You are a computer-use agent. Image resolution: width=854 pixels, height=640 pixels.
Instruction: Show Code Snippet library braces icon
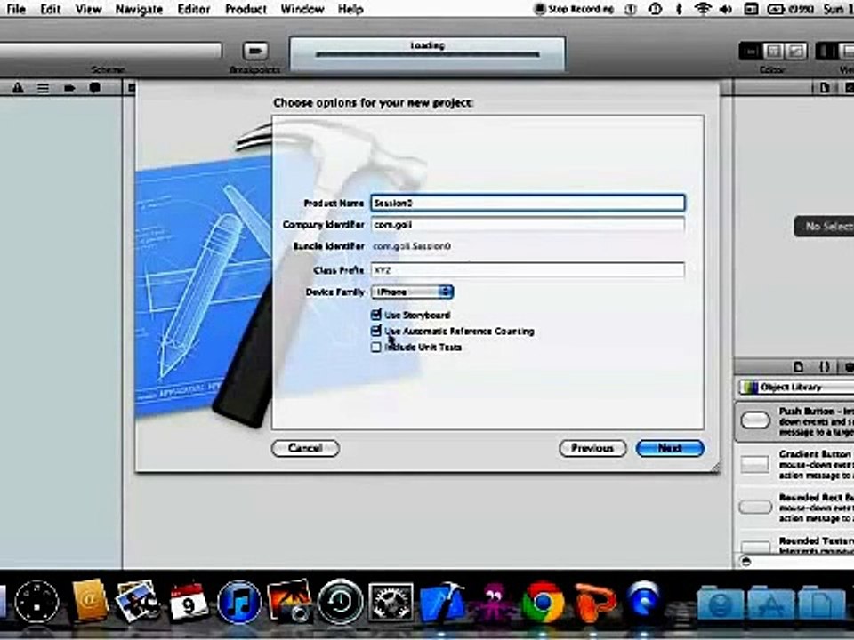coord(825,367)
